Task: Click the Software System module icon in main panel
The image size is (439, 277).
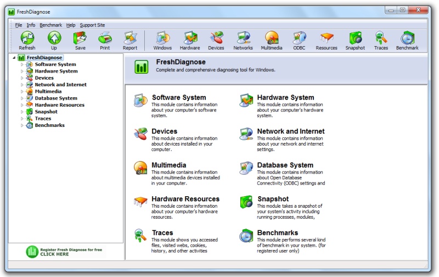Action: pyautogui.click(x=140, y=101)
